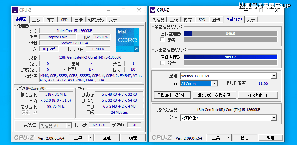Click 名字 field Intel Core i5 13600KF
The image size is (297, 145).
click(x=75, y=31)
